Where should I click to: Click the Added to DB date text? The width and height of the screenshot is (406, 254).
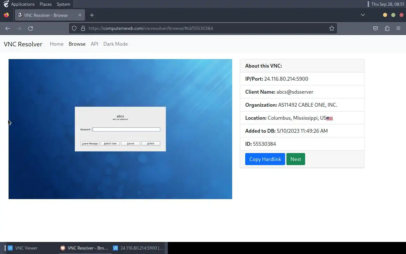pos(302,131)
